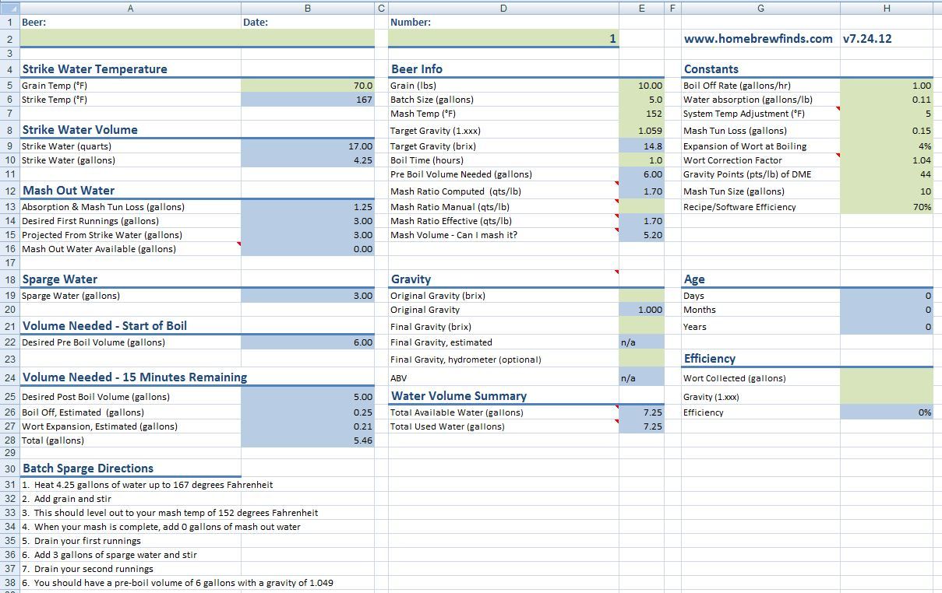Select Final Gravity brix input cell

click(x=642, y=327)
